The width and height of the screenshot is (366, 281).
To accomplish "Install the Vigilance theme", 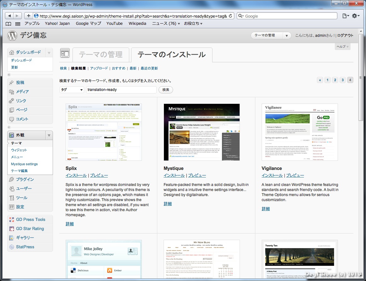I will pos(272,175).
